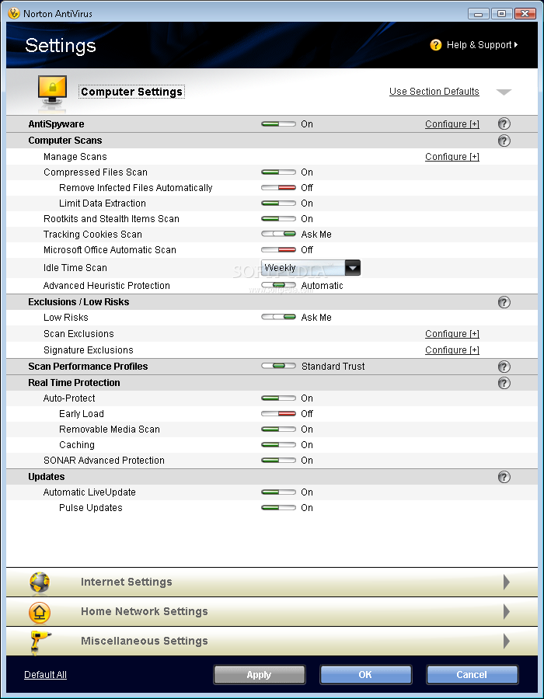This screenshot has height=699, width=544.
Task: Expand Miscellaneous Settings arrow
Action: pyautogui.click(x=507, y=641)
